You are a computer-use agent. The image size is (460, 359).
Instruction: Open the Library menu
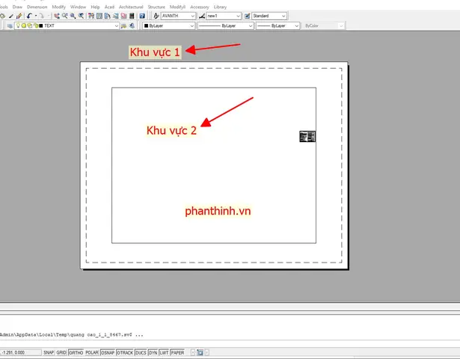tap(220, 7)
